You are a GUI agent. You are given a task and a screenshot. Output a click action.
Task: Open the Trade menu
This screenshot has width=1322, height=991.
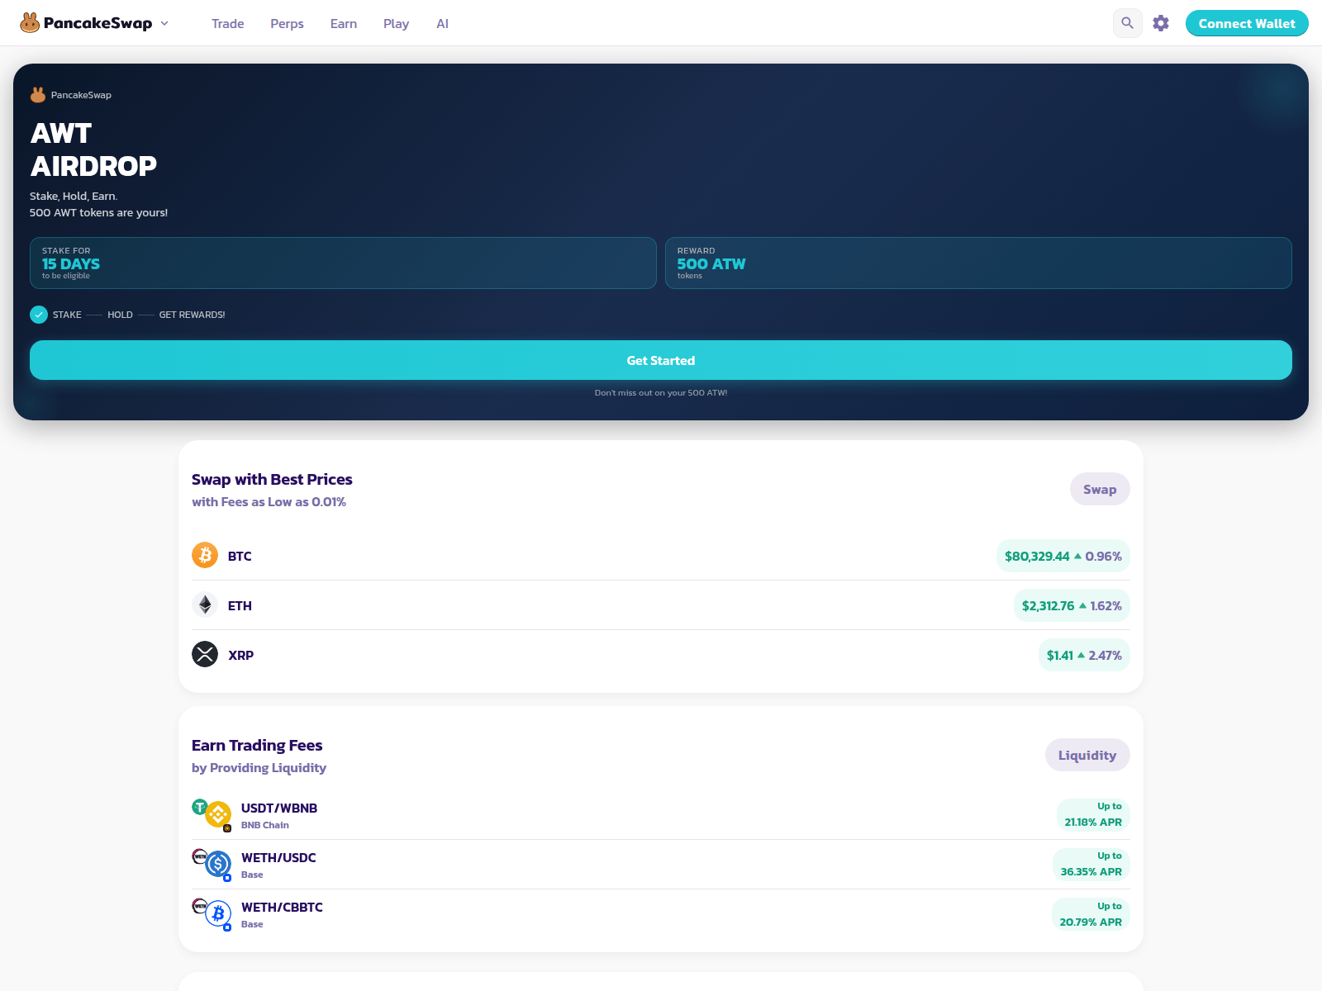click(227, 23)
